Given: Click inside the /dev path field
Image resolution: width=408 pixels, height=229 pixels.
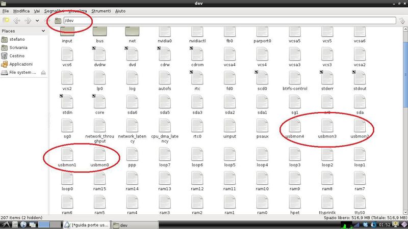Looking at the screenshot, I should tap(230, 20).
